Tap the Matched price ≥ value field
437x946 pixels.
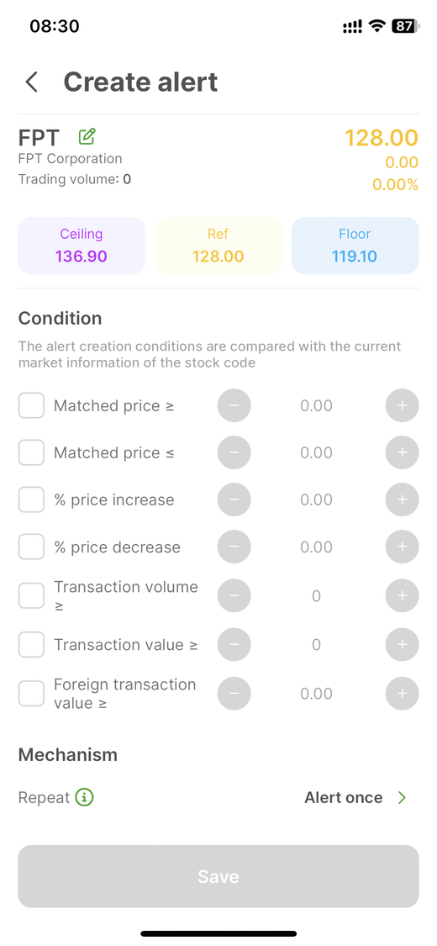(x=317, y=405)
